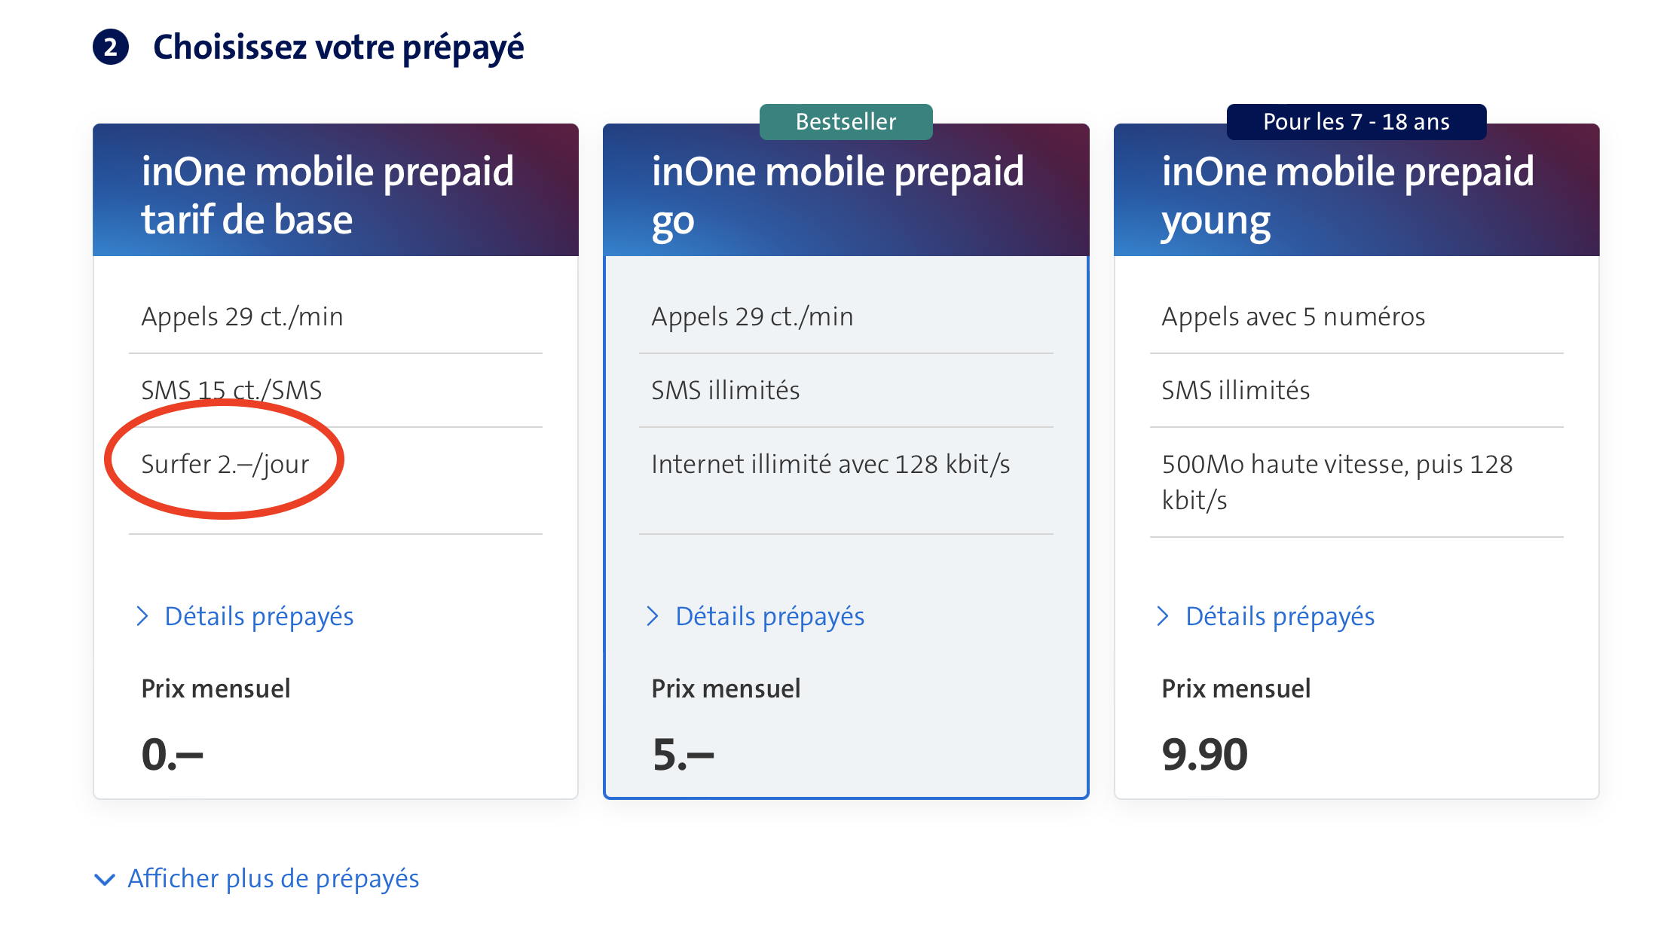Click the 500Mo haute vitesse feature row
The height and width of the screenshot is (937, 1676).
tap(1337, 482)
